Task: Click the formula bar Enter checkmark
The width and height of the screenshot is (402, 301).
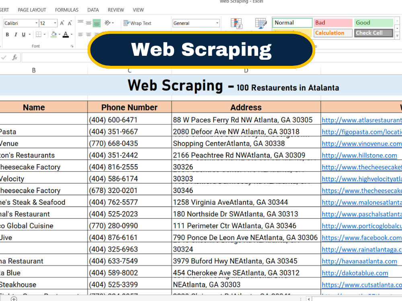Action: coord(4,57)
